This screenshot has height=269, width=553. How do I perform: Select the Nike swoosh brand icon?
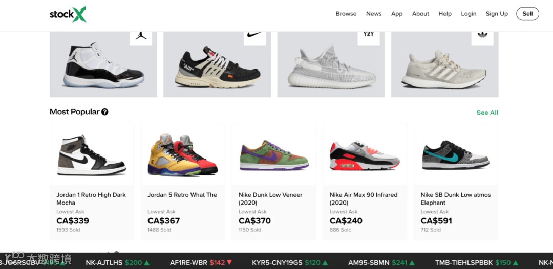[254, 38]
